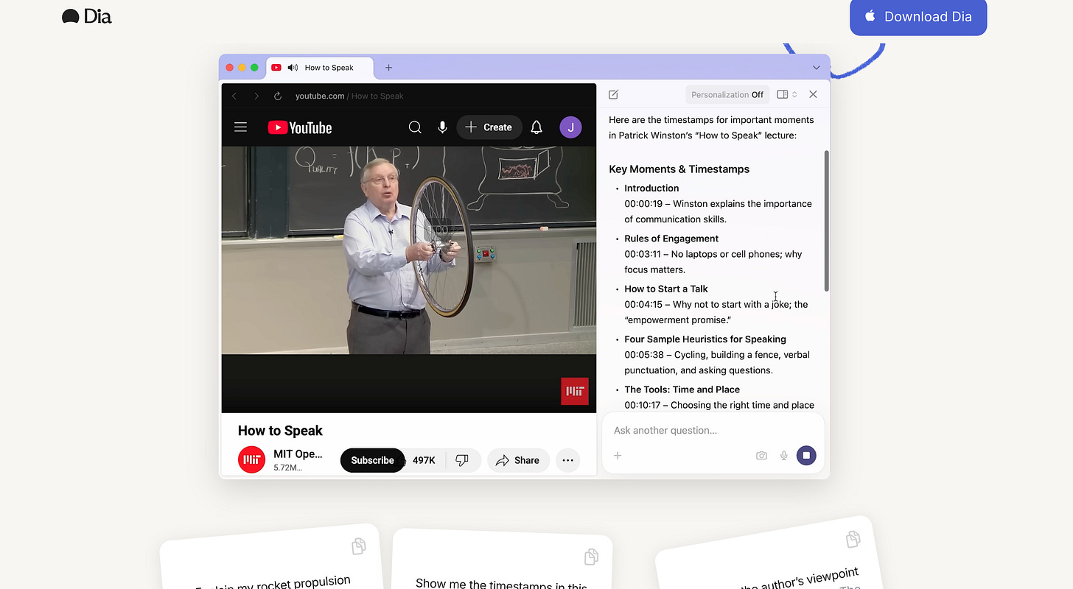
Task: Go back with the browser back arrow
Action: [x=234, y=96]
